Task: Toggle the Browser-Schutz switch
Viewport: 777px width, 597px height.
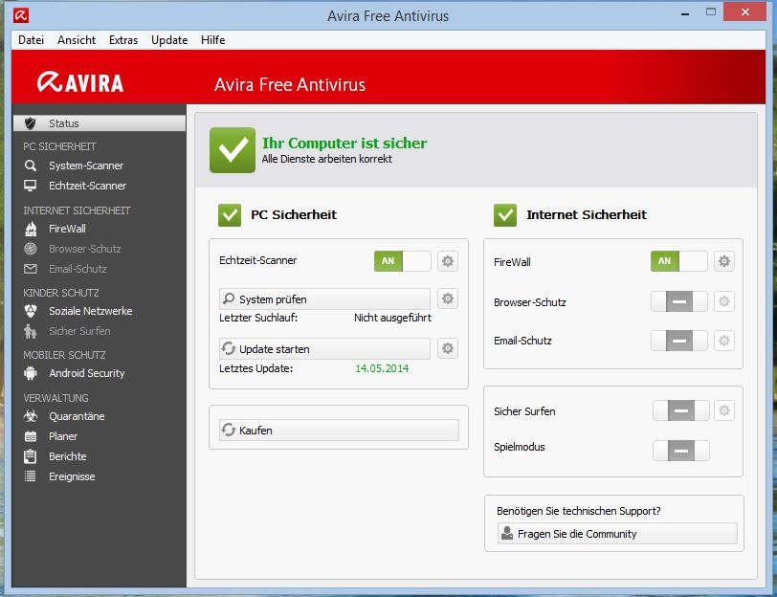Action: (678, 301)
